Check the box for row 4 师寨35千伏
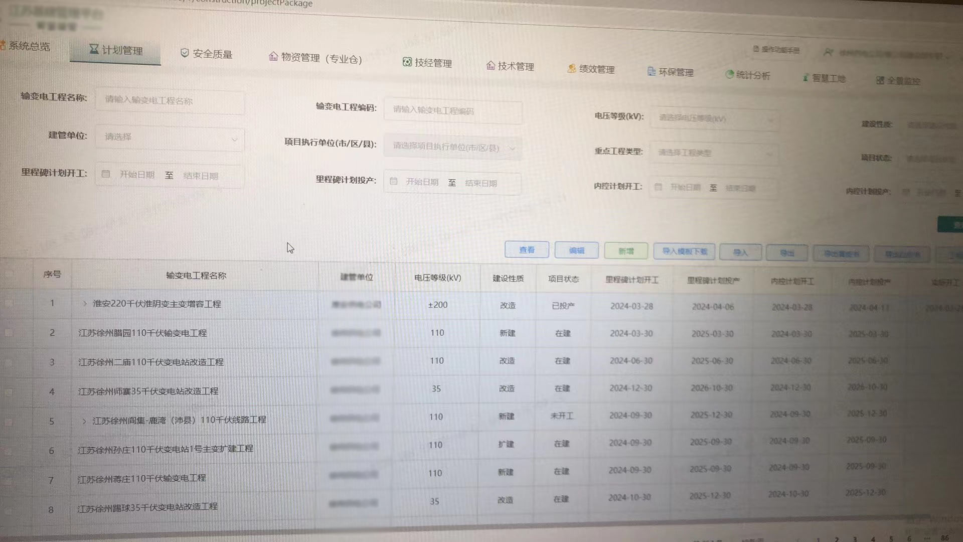 9,391
